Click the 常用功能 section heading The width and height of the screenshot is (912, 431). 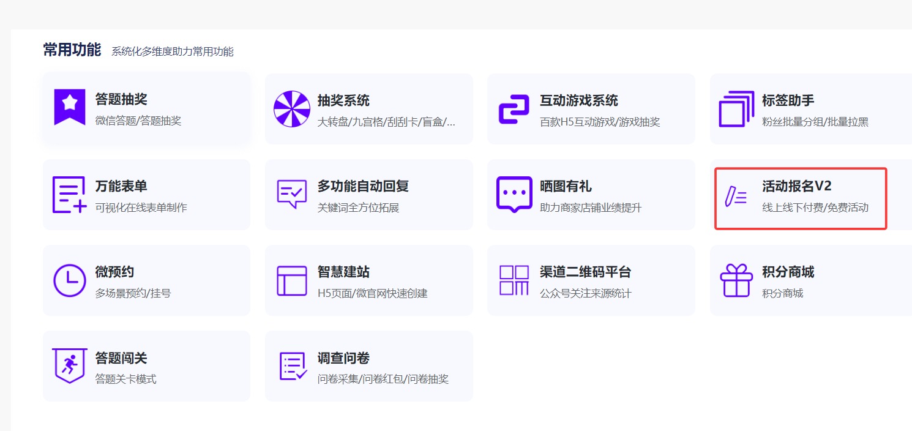pos(72,50)
